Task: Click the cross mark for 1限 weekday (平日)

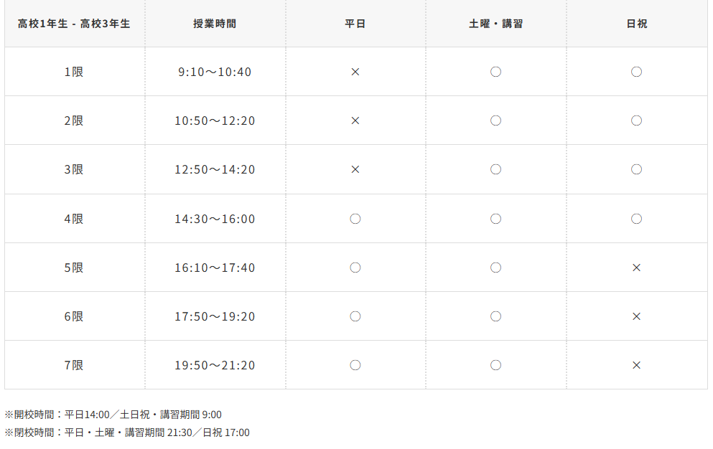Action: [x=355, y=72]
